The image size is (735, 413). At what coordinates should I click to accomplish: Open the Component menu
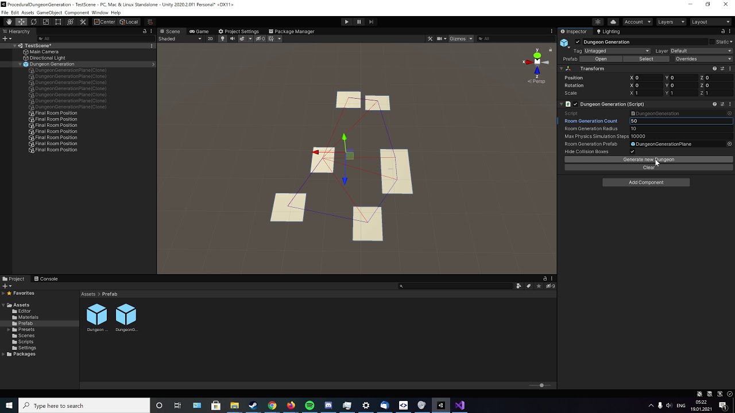point(77,13)
